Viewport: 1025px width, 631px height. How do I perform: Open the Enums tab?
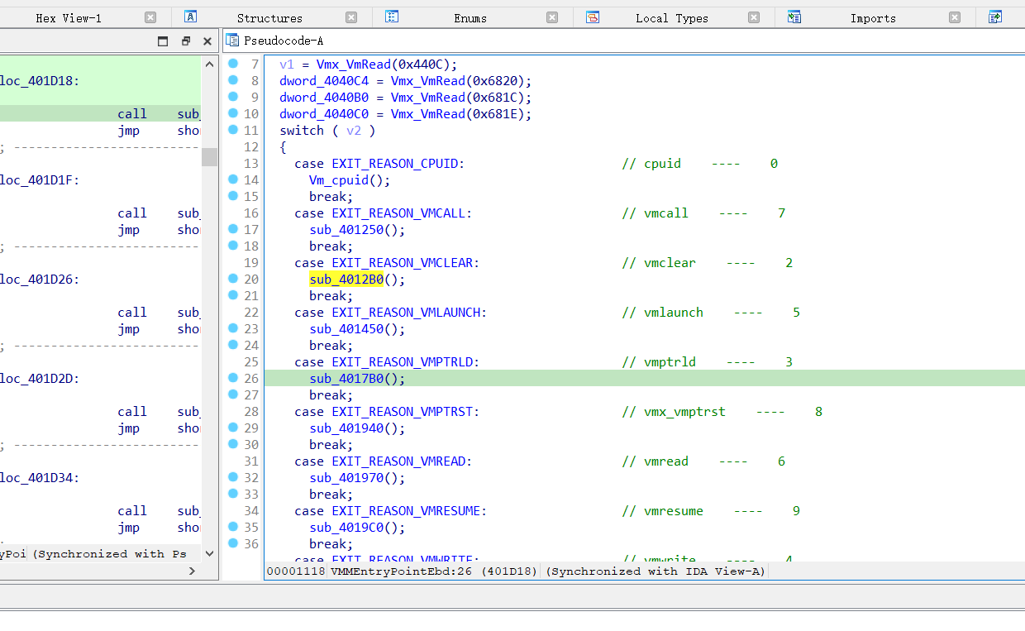coord(470,18)
